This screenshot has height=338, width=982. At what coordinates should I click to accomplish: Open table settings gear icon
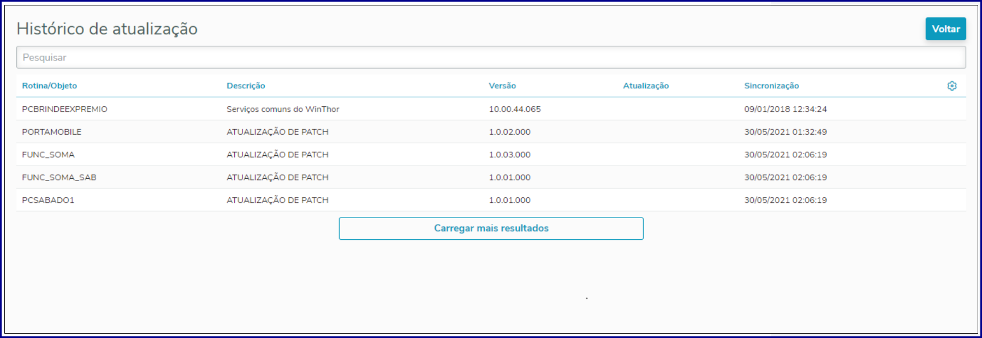click(x=952, y=86)
